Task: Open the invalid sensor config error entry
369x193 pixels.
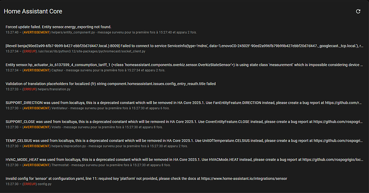Action: (x=184, y=181)
